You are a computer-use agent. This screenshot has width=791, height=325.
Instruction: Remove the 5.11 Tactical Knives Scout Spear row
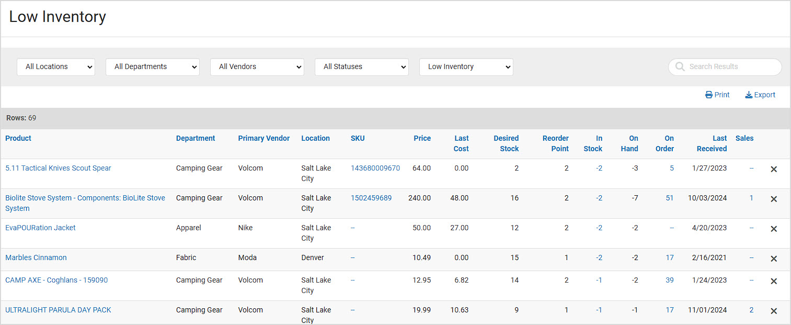pyautogui.click(x=774, y=169)
